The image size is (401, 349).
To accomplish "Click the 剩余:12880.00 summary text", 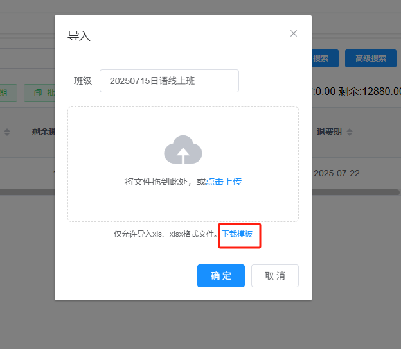I will pyautogui.click(x=370, y=91).
